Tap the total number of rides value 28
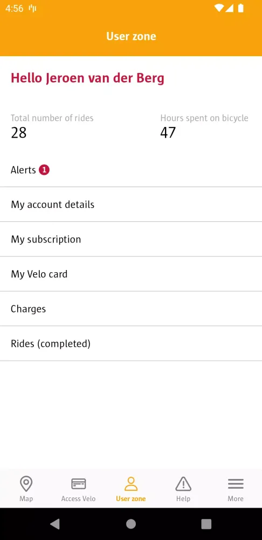The height and width of the screenshot is (540, 262). (x=18, y=133)
